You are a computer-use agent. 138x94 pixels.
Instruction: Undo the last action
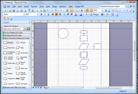click(56, 11)
